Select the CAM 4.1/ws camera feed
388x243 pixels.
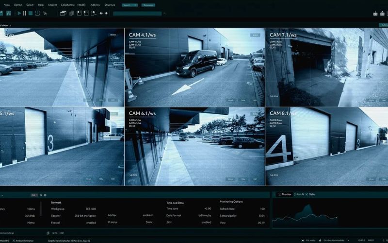click(x=194, y=67)
